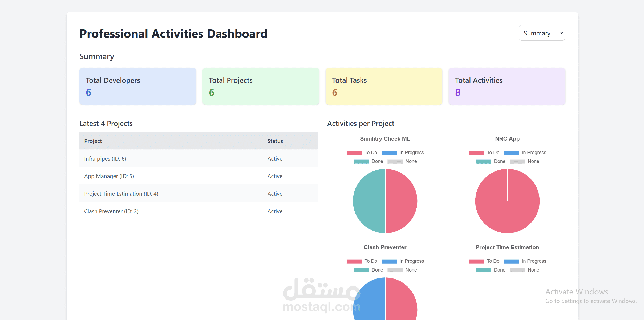Image resolution: width=644 pixels, height=320 pixels.
Task: Toggle Done legend in Project Time Estimation chart
Action: [491, 270]
